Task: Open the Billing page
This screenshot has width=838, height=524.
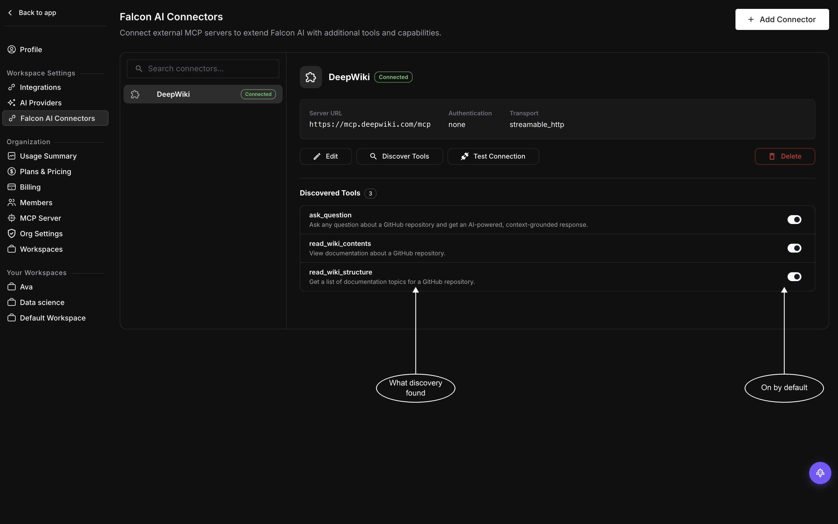Action: click(55, 187)
